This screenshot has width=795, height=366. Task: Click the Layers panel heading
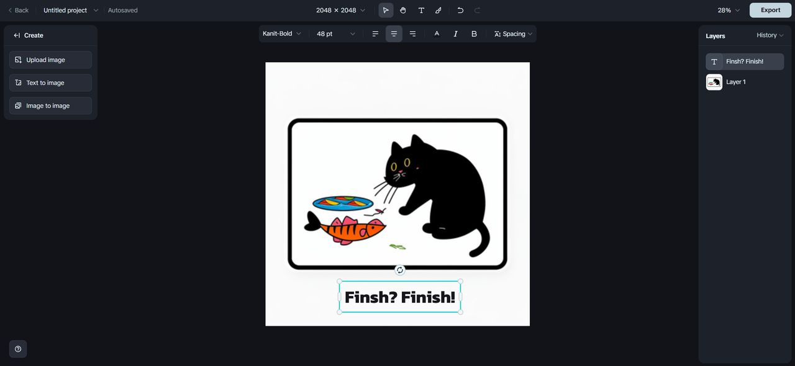[x=715, y=36]
